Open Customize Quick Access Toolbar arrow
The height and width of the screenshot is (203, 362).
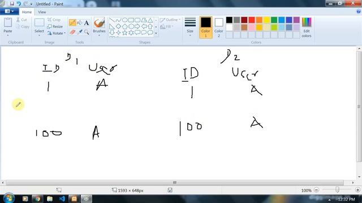click(x=31, y=4)
